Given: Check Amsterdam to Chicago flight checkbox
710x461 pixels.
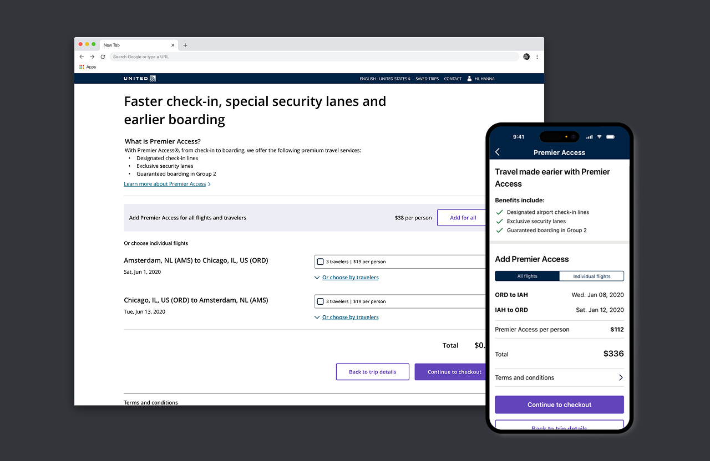Looking at the screenshot, I should pos(320,262).
